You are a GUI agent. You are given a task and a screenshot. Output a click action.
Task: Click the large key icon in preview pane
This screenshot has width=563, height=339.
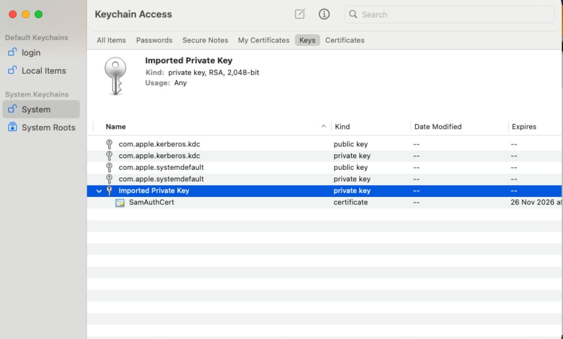[x=115, y=76]
